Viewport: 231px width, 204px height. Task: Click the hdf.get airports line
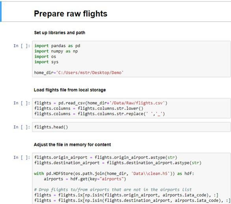pyautogui.click(x=85, y=179)
